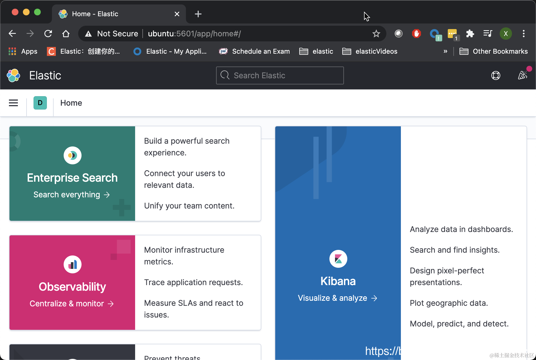The width and height of the screenshot is (536, 360).
Task: Select the Home - Elastic tab
Action: click(x=112, y=14)
